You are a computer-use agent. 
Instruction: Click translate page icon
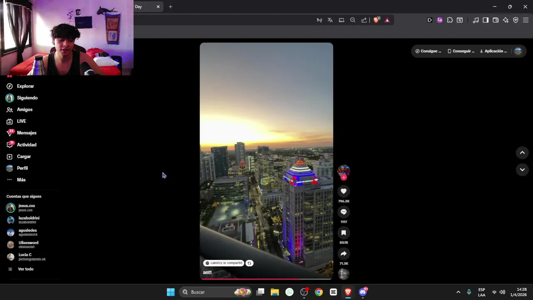330,20
